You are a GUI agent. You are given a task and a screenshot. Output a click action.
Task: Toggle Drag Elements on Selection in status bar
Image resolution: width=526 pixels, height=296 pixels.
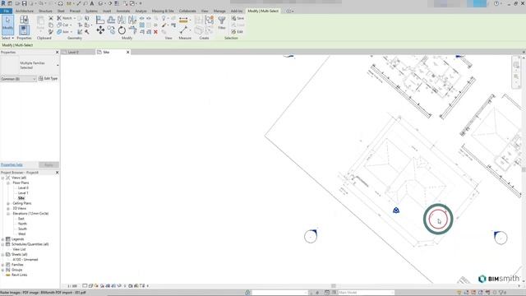coord(487,293)
